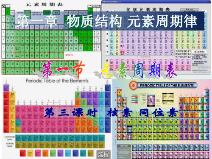The width and height of the screenshot is (212, 159).
Task: Click the Kr cell in the bottom-right table
Action: pyautogui.click(x=206, y=114)
